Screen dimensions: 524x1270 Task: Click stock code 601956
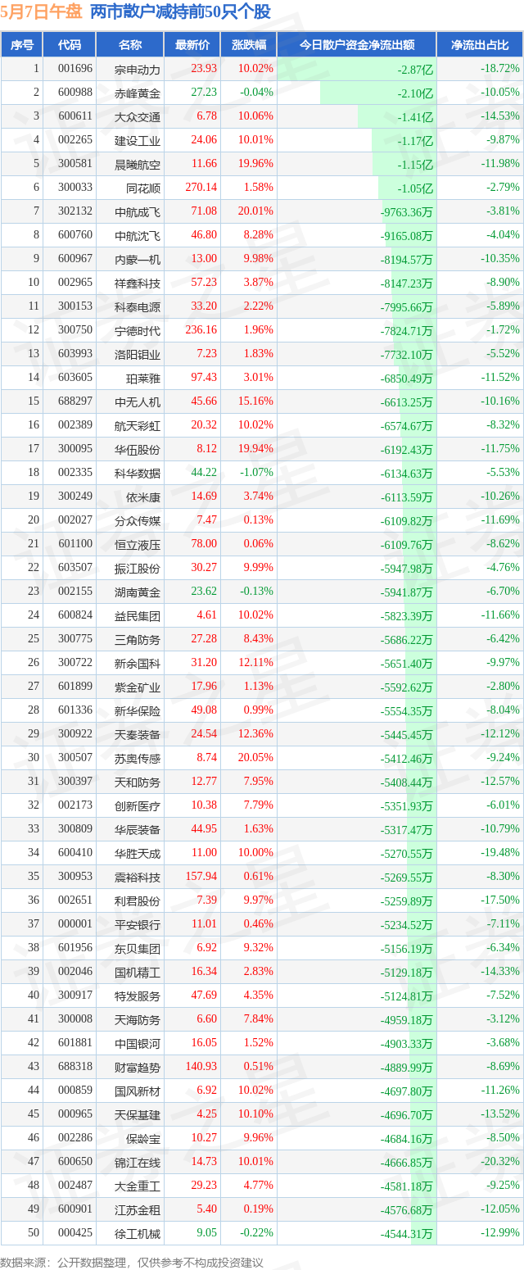tap(75, 948)
